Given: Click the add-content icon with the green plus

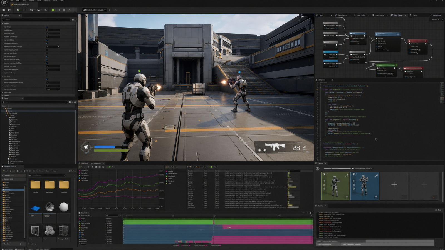Looking at the screenshot, I should (18, 10).
